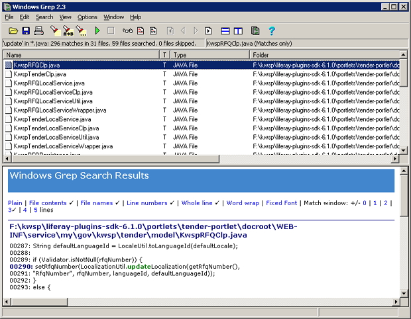This screenshot has width=411, height=319.
Task: Open the Help menu
Action: 135,17
